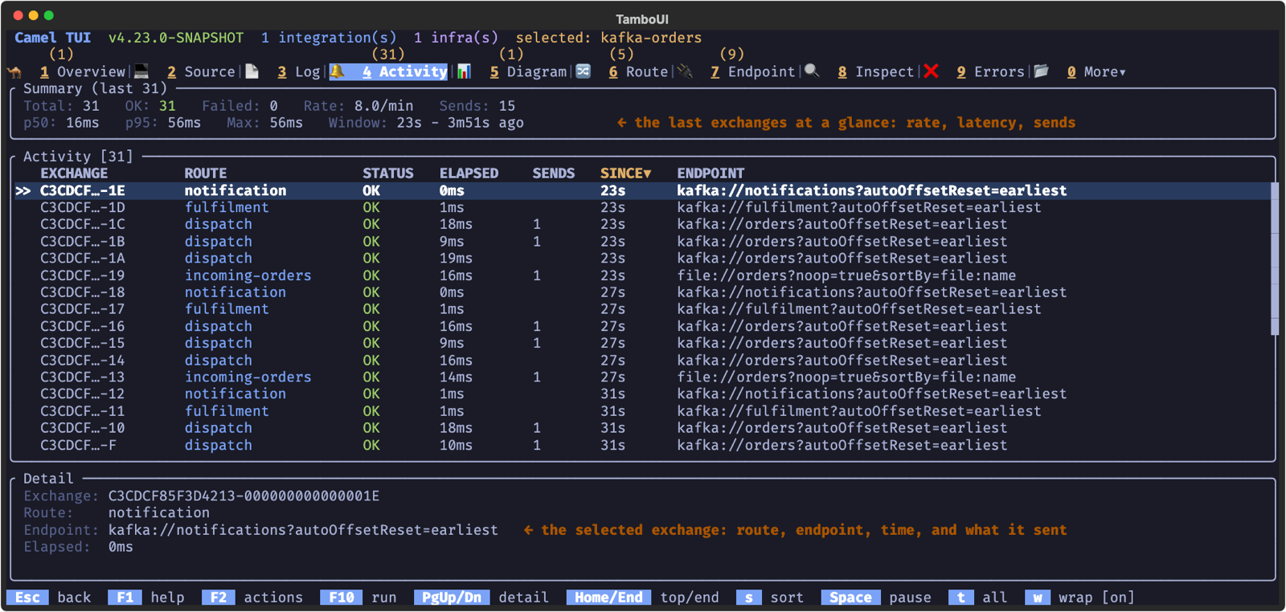Expand the 0 More dropdown menu
This screenshot has width=1286, height=612.
pyautogui.click(x=1096, y=71)
